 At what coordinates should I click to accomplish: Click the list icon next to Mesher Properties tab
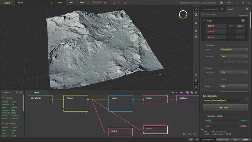click(x=222, y=9)
